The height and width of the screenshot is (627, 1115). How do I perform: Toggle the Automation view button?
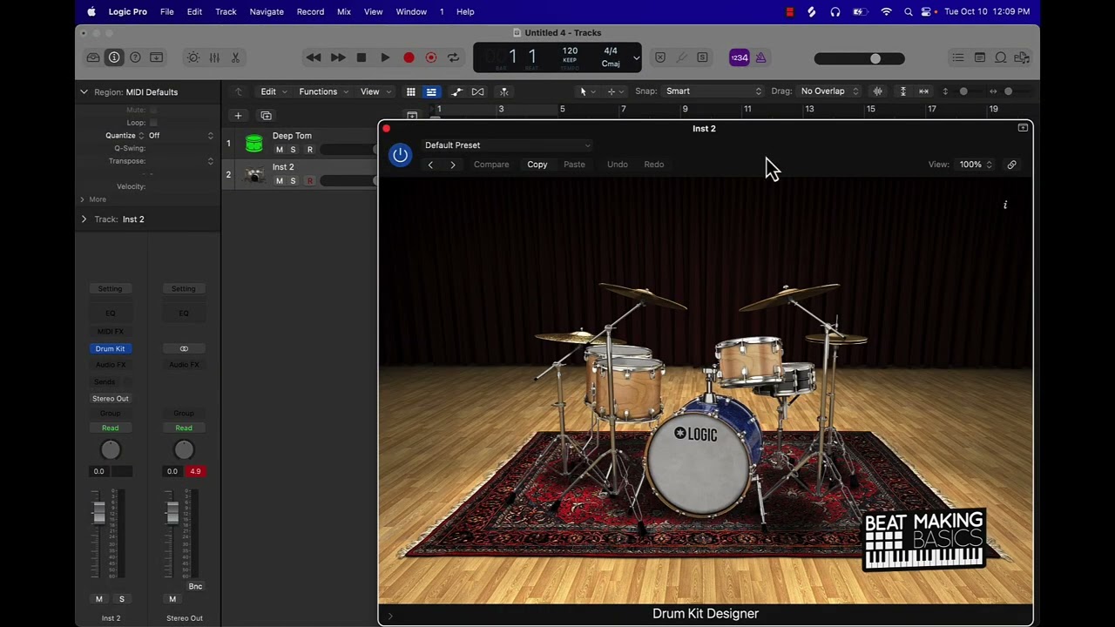pos(456,91)
